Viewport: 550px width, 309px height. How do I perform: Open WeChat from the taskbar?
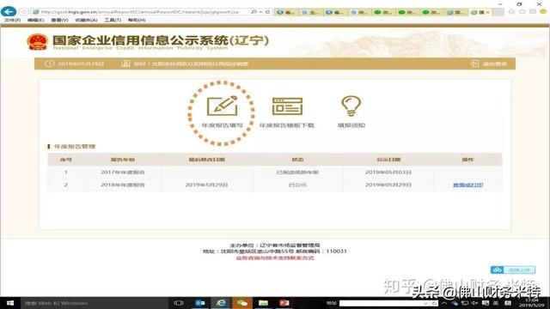tap(242, 303)
